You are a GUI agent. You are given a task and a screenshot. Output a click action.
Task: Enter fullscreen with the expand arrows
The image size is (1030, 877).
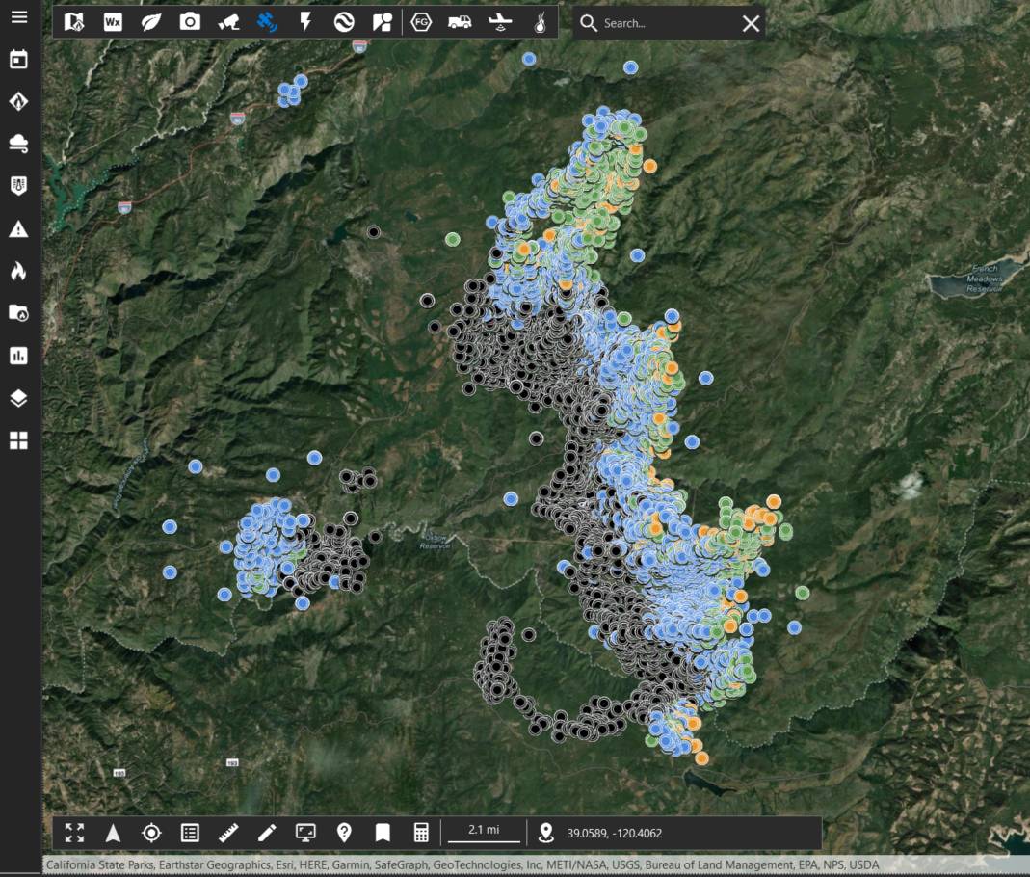click(74, 833)
